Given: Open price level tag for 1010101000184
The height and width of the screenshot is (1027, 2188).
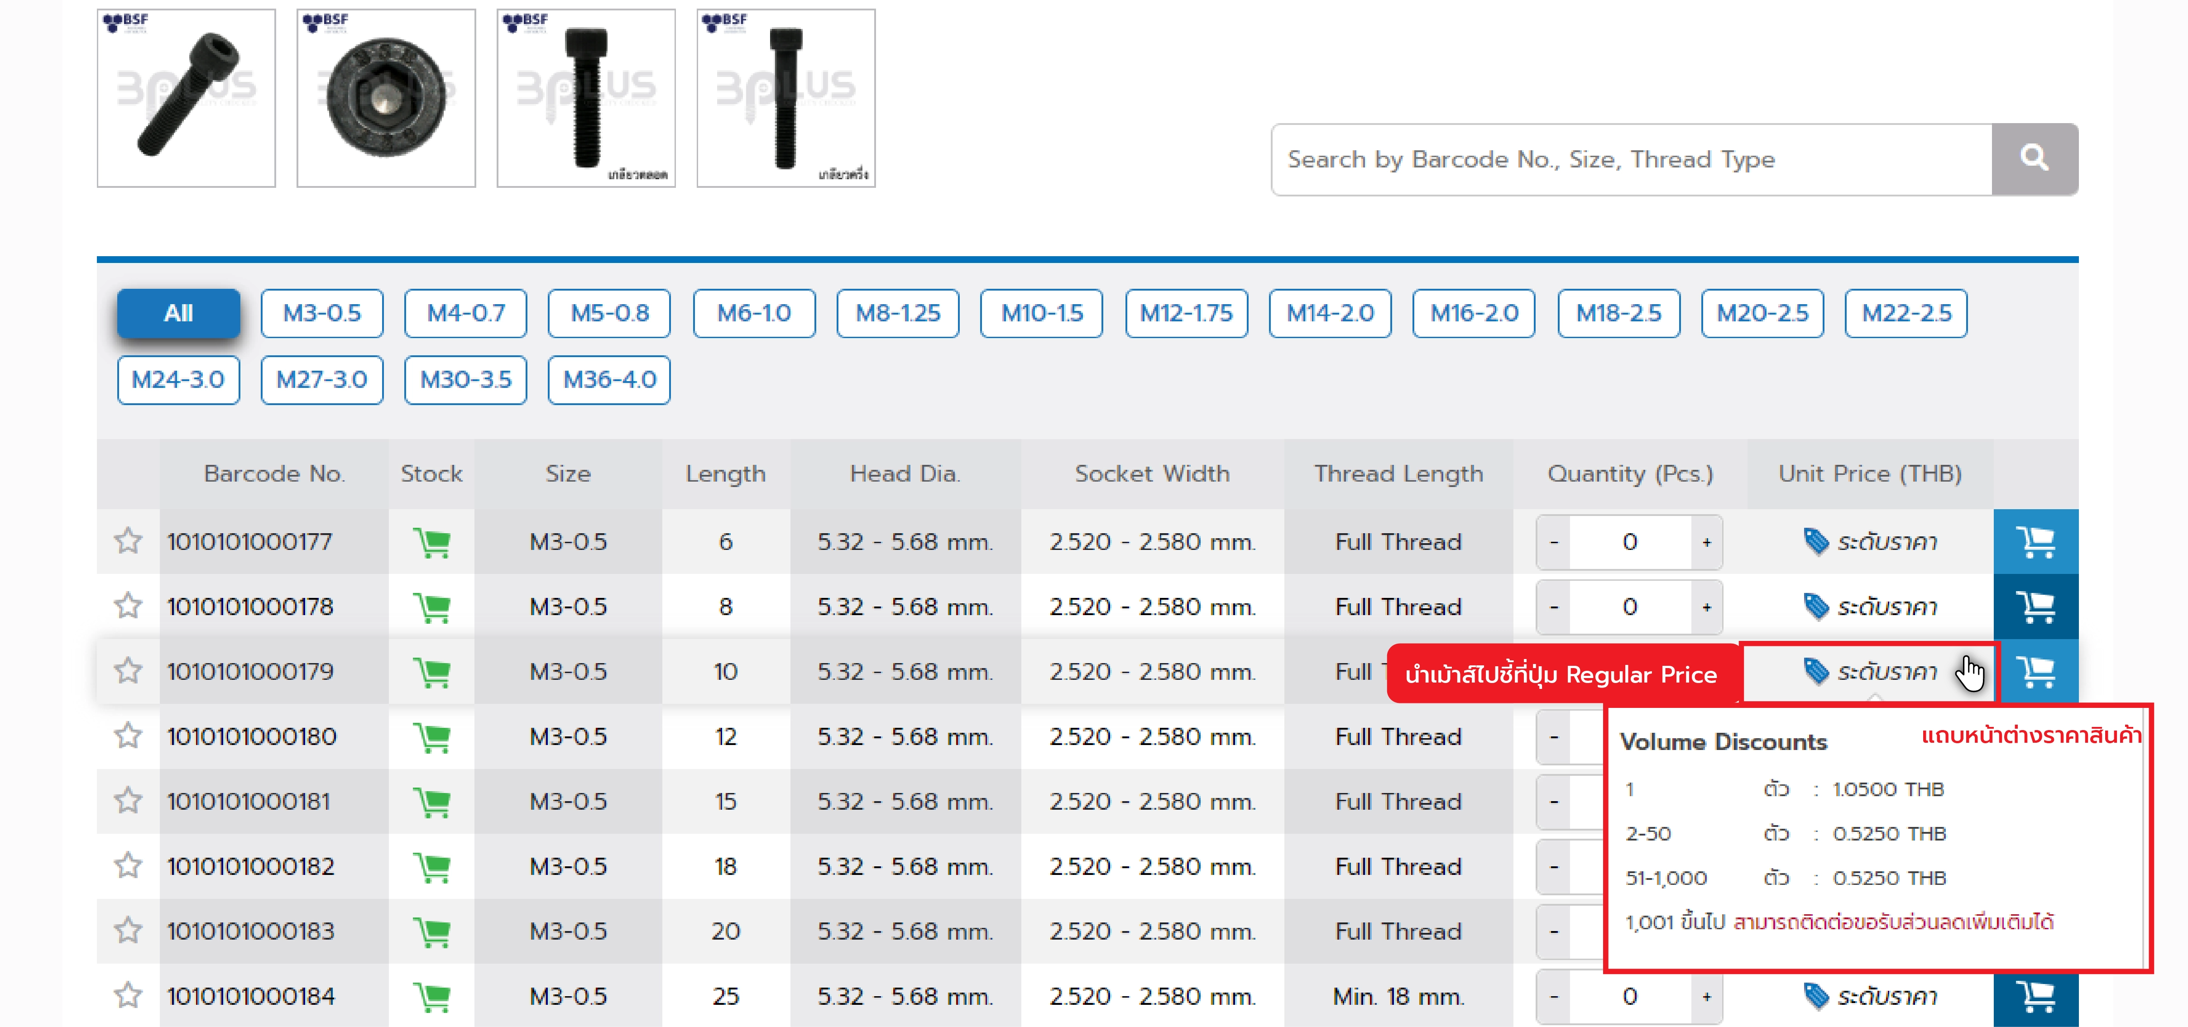Looking at the screenshot, I should pyautogui.click(x=1869, y=996).
